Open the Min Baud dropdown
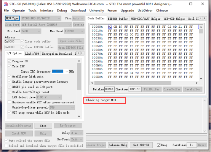Screen dimensions: 211x152 click(31, 31)
